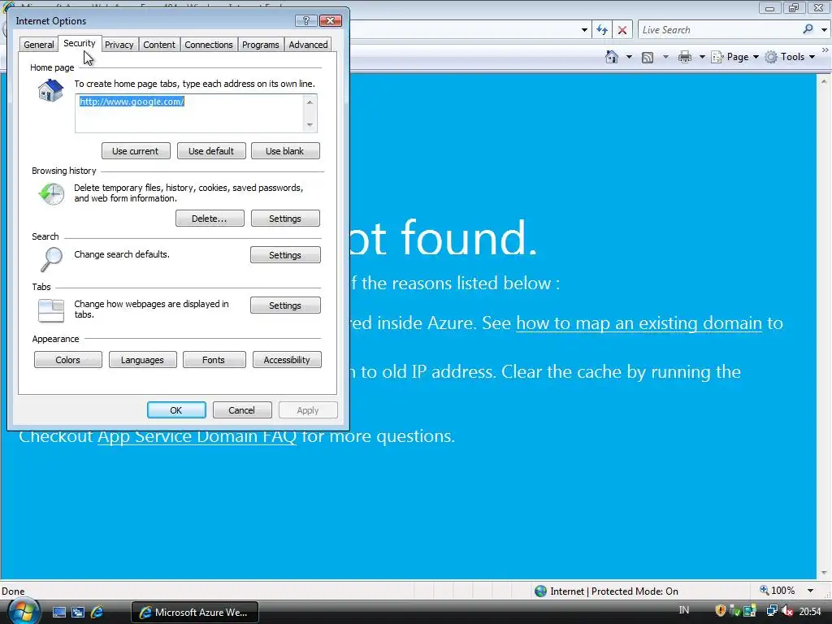Click Microsoft Azure taskbar button

pyautogui.click(x=194, y=613)
